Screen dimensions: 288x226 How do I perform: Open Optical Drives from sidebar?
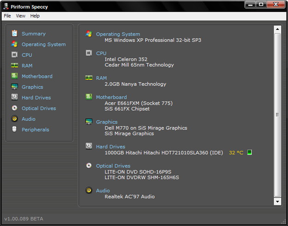(39, 108)
